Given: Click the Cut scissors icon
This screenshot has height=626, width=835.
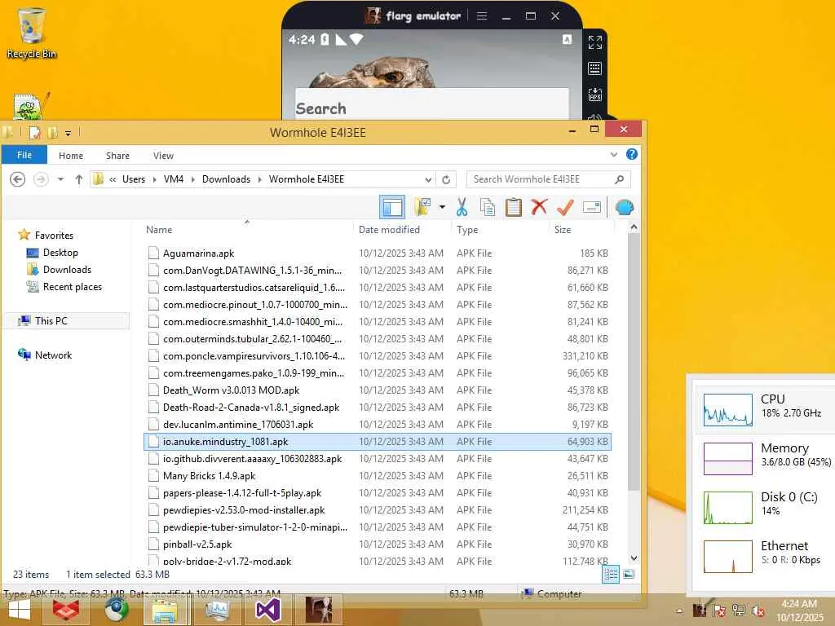Looking at the screenshot, I should pos(462,207).
